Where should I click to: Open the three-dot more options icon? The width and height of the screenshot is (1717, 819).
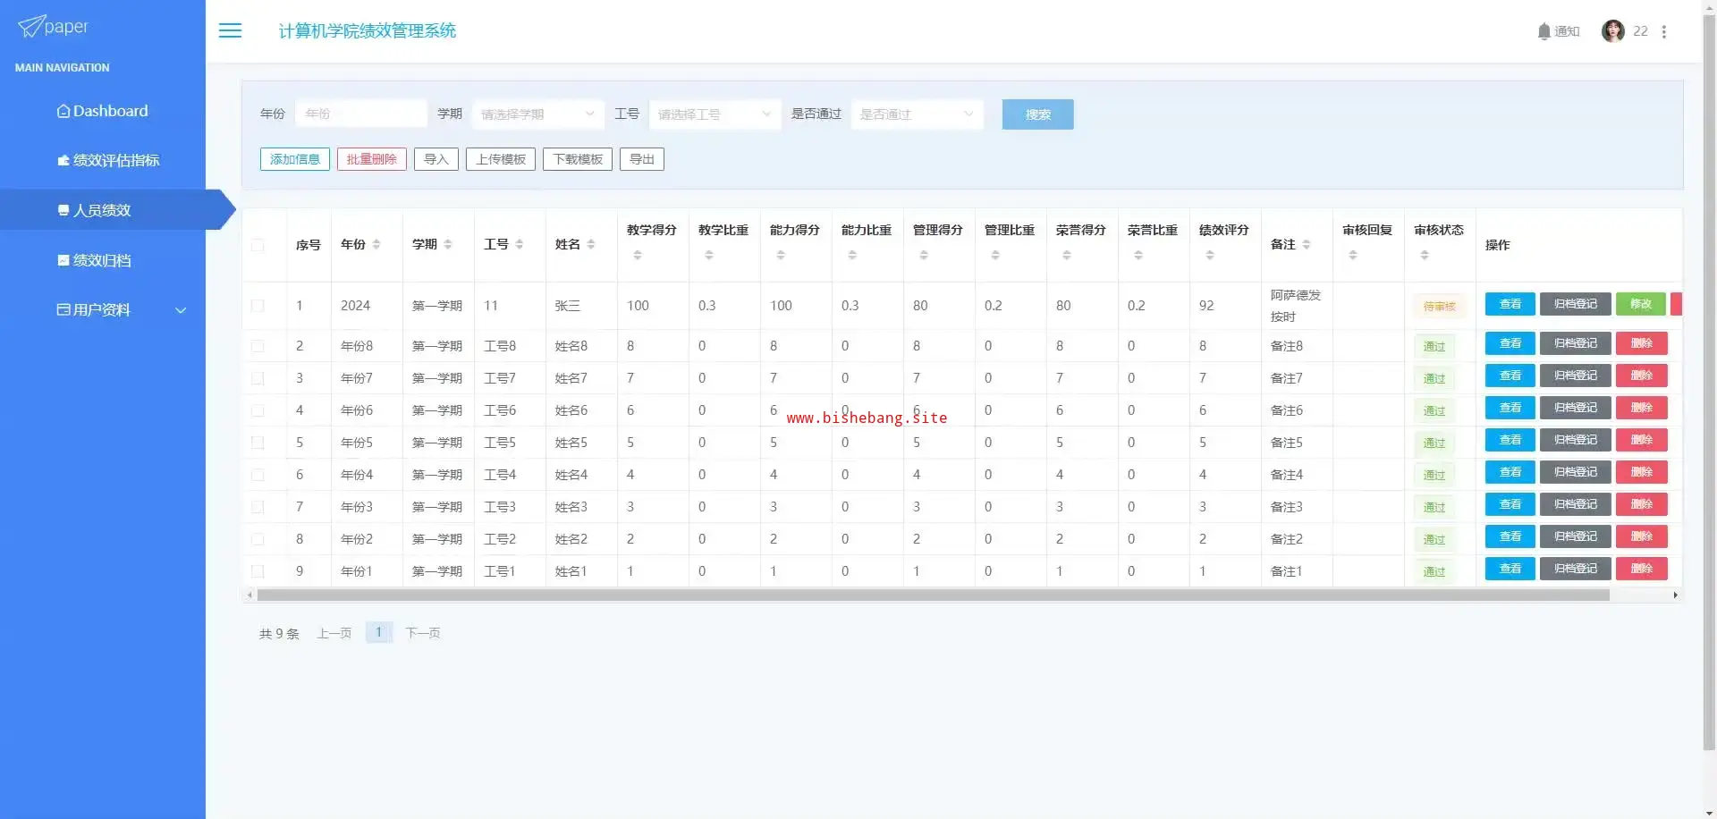pyautogui.click(x=1663, y=31)
